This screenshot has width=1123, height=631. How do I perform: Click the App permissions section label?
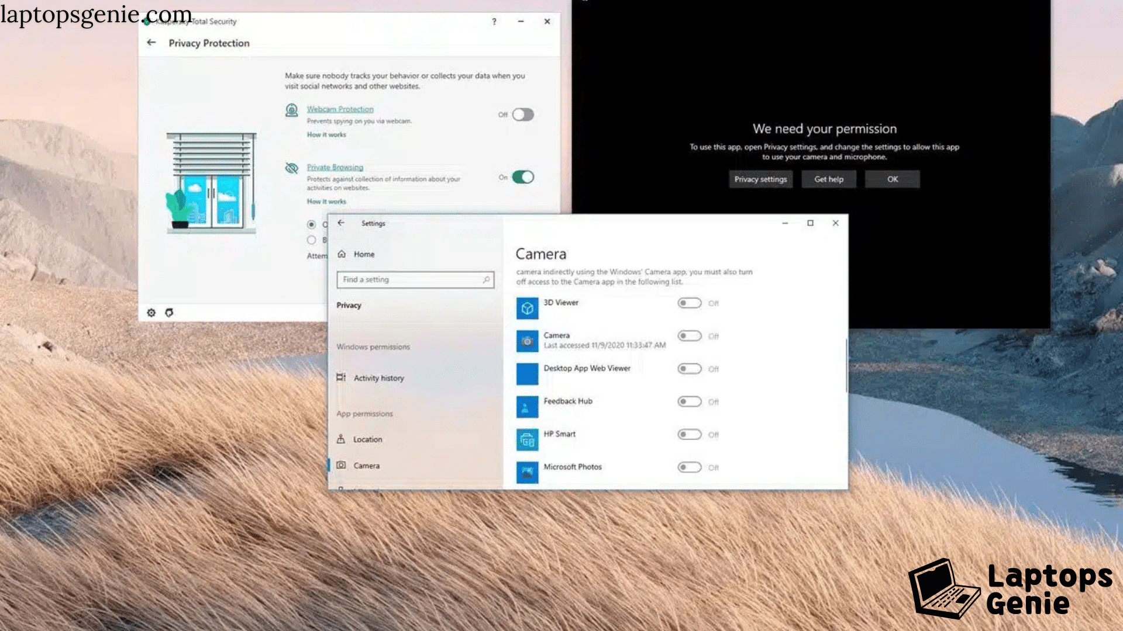click(364, 414)
